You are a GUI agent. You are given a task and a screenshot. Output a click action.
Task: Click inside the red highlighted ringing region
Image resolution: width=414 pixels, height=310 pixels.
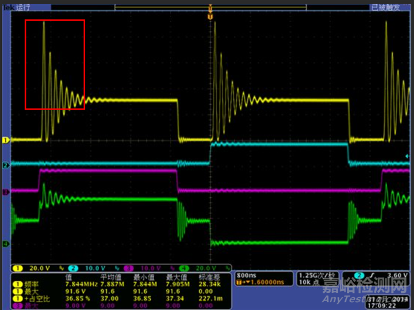pyautogui.click(x=55, y=65)
